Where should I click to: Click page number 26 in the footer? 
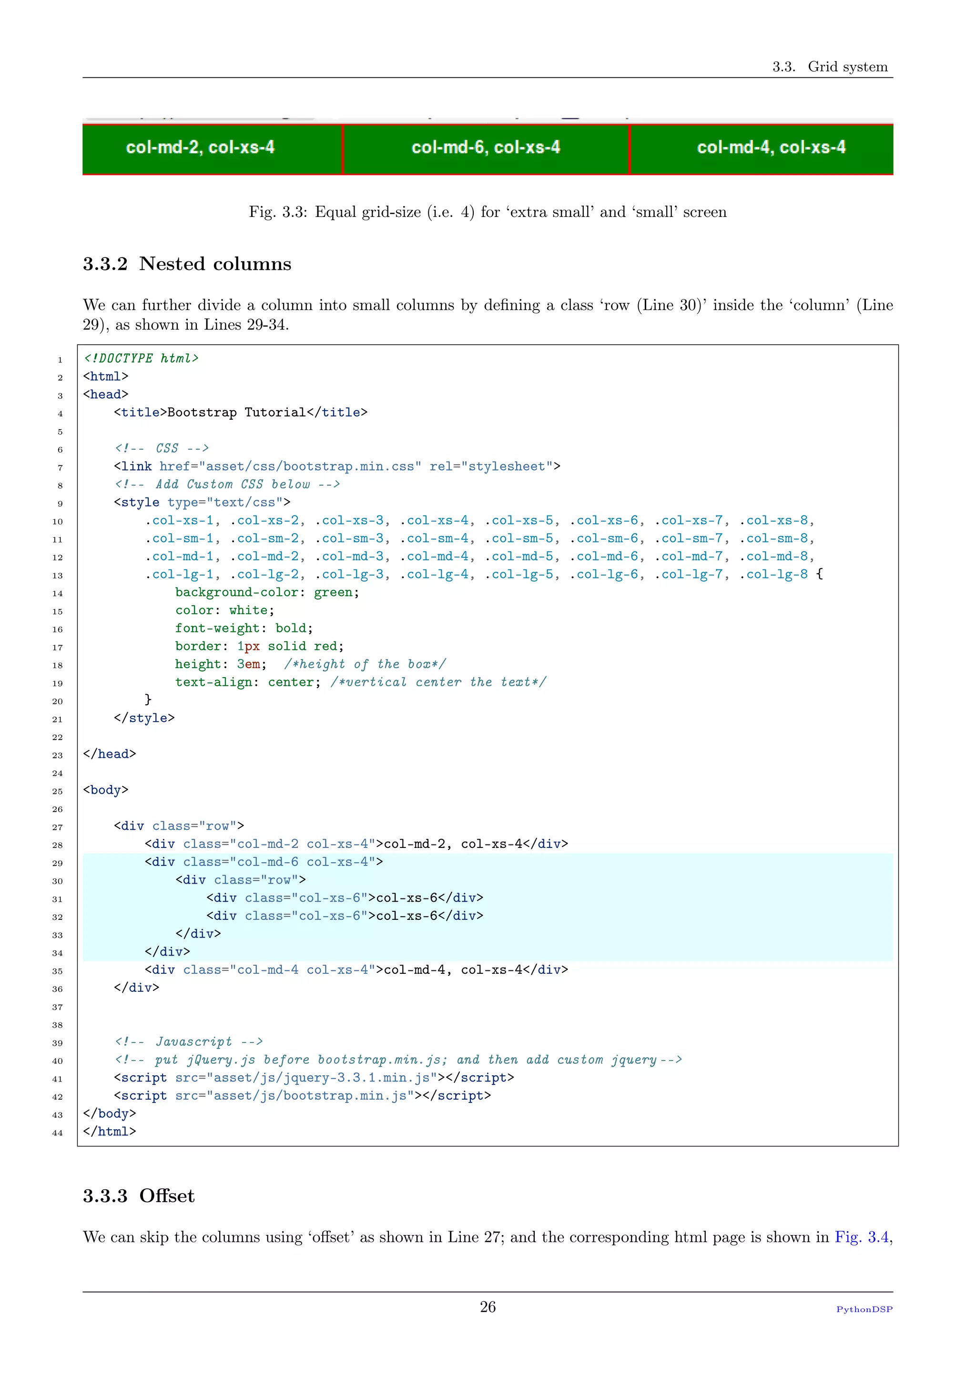[x=488, y=1307]
